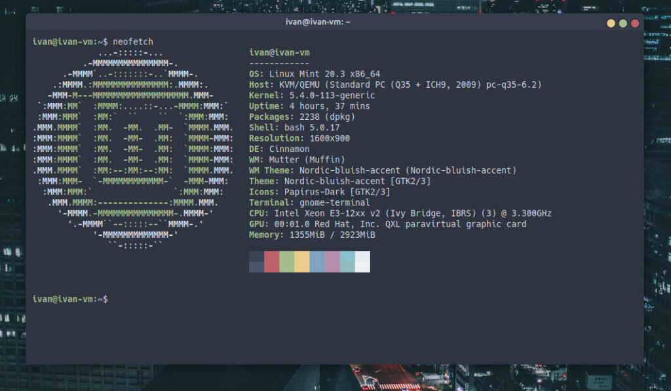Click the red color block in palette
Viewport: 671px width, 391px height.
point(272,261)
